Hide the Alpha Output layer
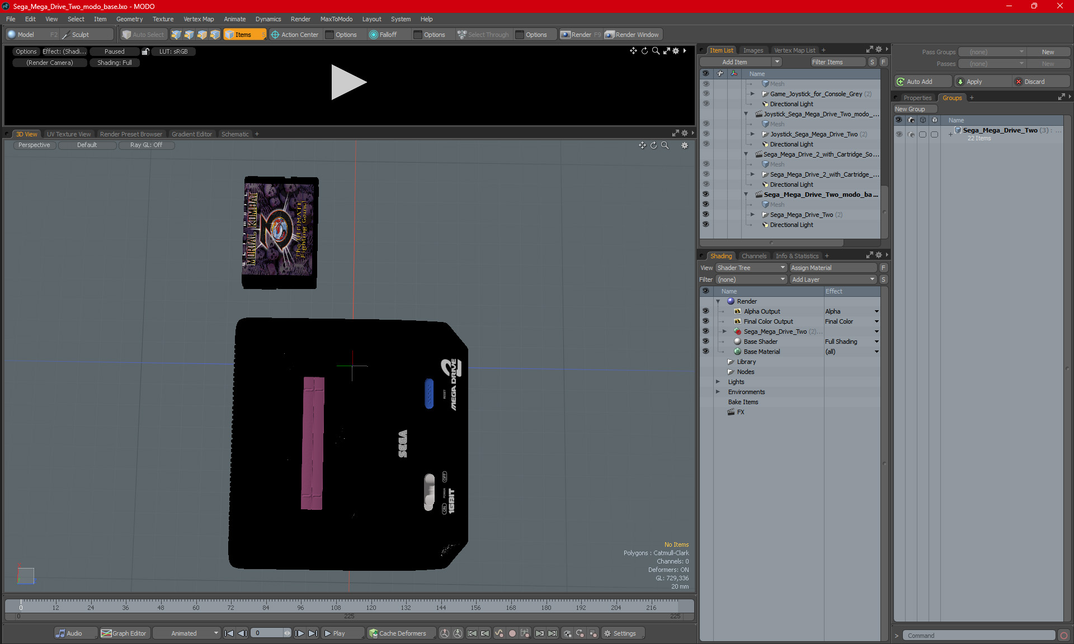This screenshot has width=1074, height=644. [705, 311]
